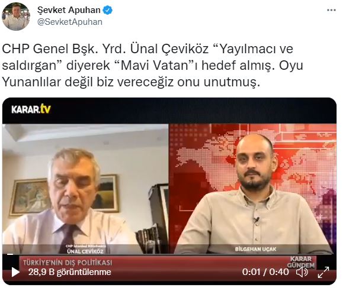Click the Şevket Apuhan display name
Screen dimensions: 343x288
tap(69, 10)
